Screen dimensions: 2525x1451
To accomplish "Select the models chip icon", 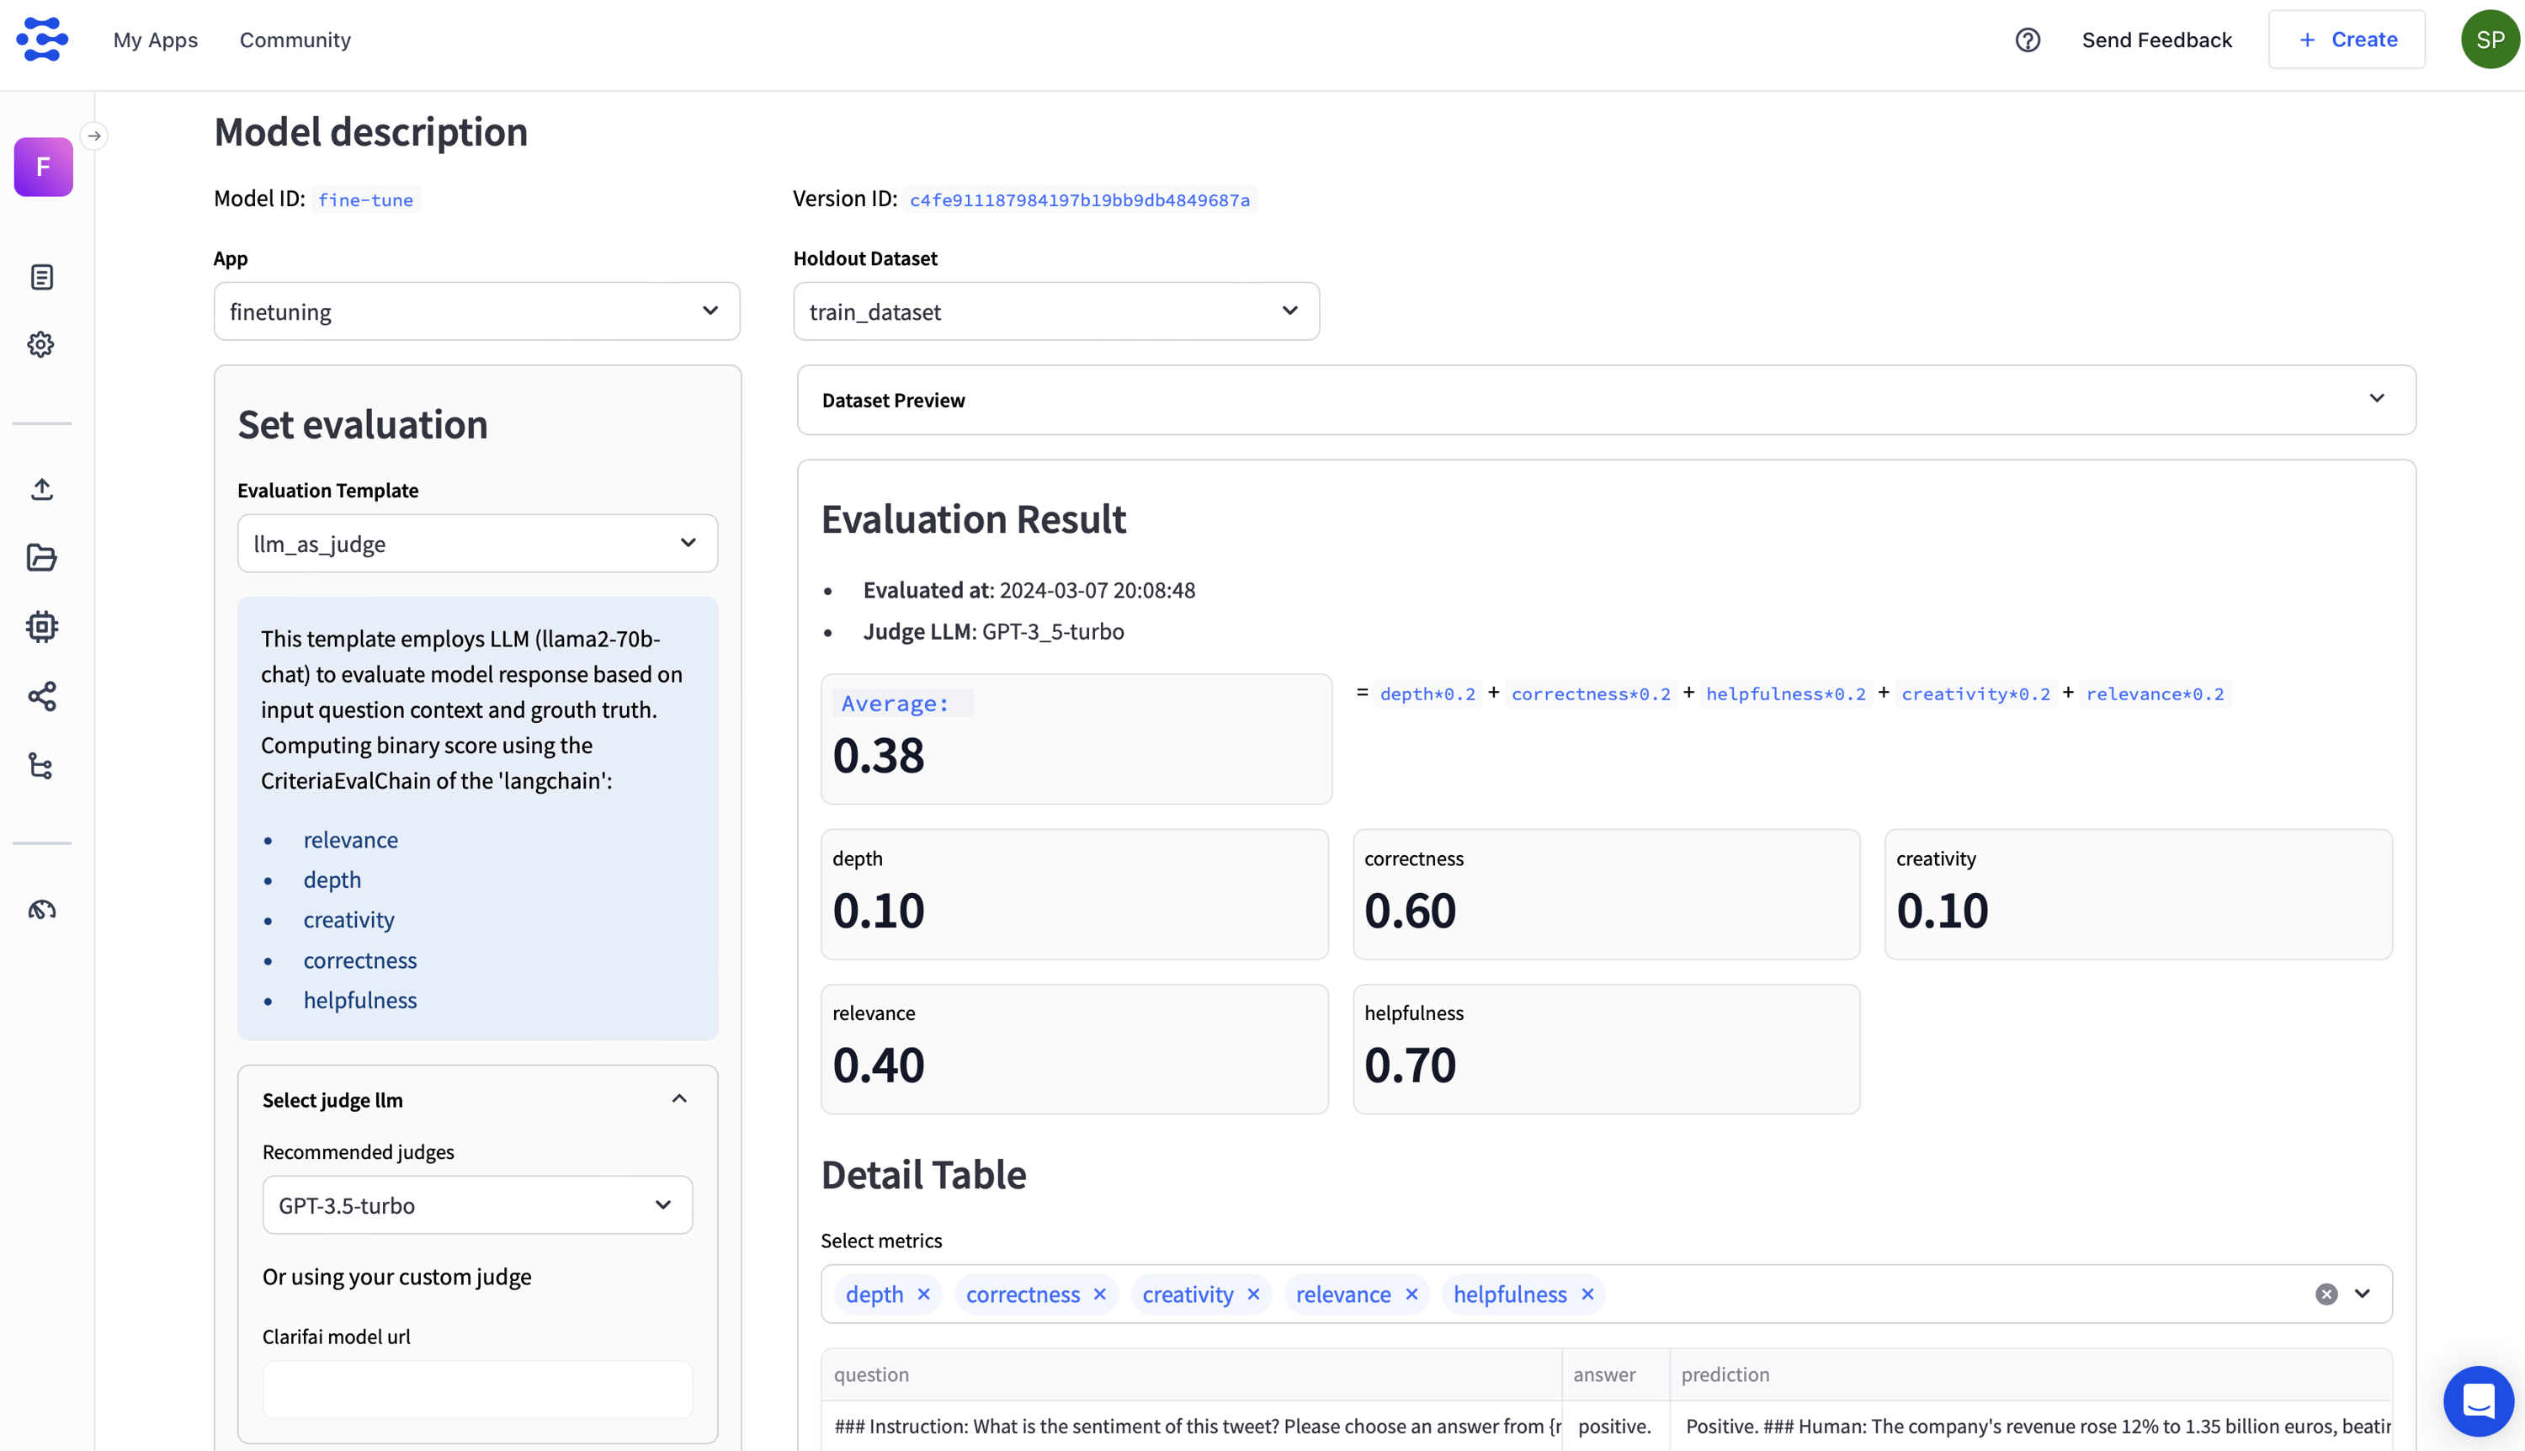I will [x=42, y=627].
